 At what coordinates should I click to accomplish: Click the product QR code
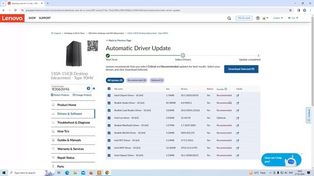coord(93,45)
